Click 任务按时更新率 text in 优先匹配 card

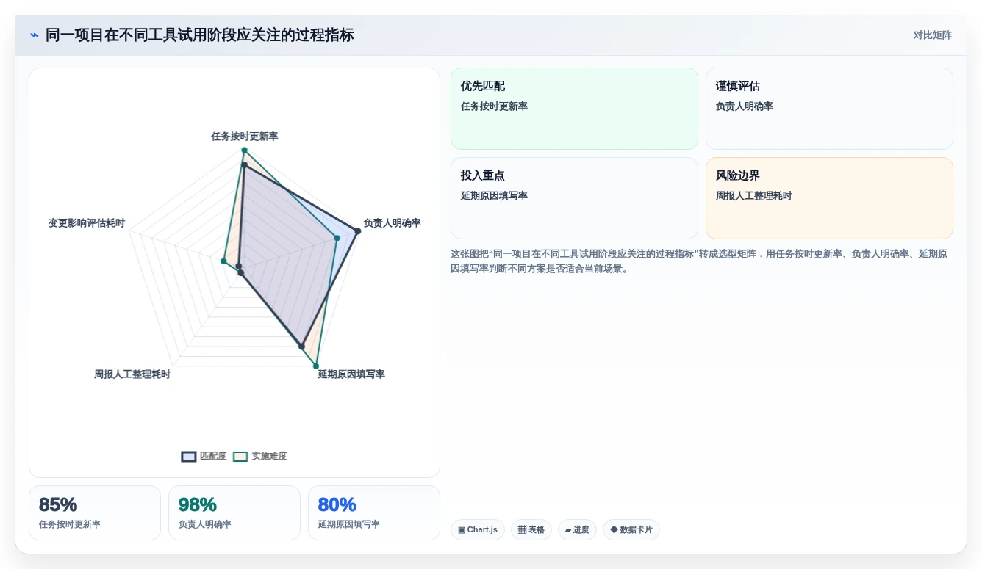pyautogui.click(x=494, y=106)
